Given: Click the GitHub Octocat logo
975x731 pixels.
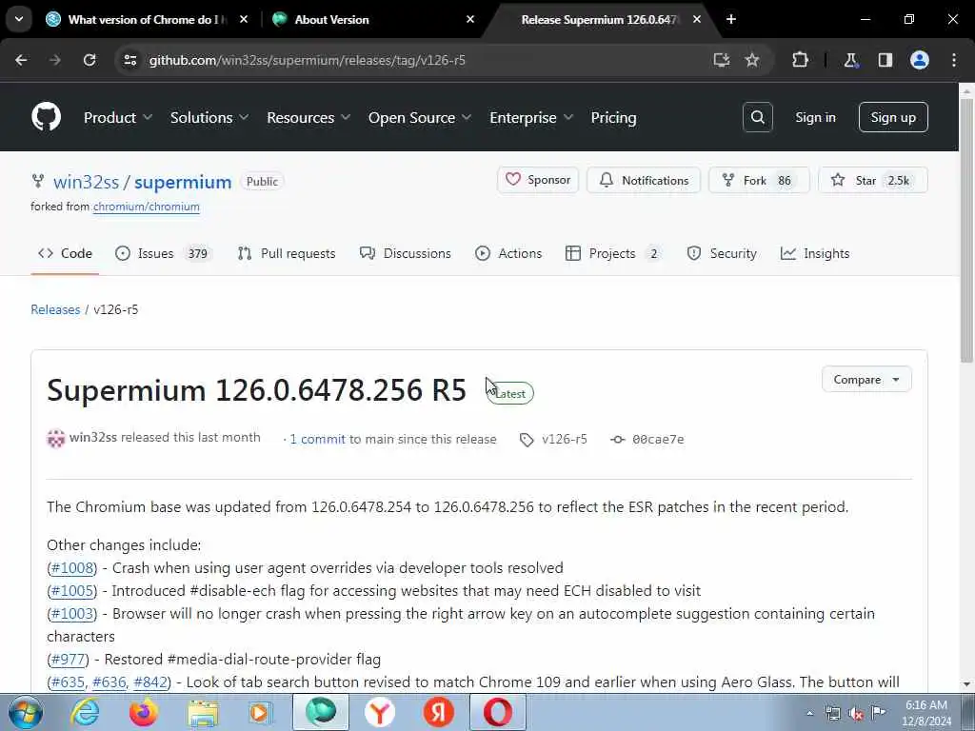Looking at the screenshot, I should pos(46,117).
